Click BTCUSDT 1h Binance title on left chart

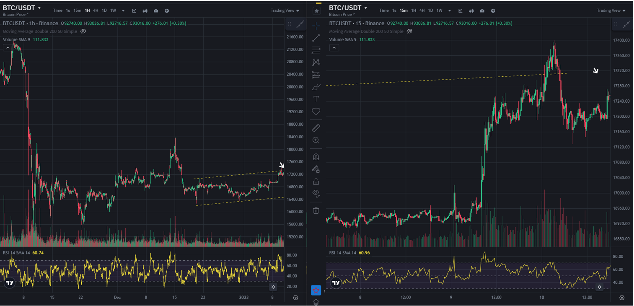30,23
